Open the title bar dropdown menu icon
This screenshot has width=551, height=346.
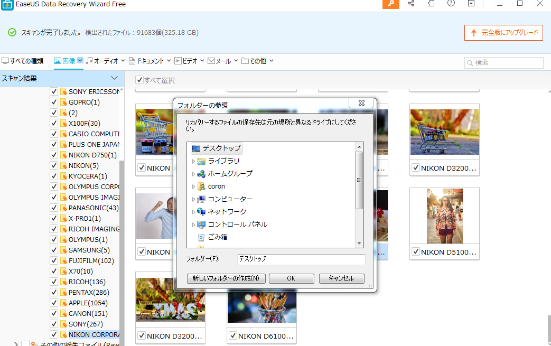tap(471, 4)
